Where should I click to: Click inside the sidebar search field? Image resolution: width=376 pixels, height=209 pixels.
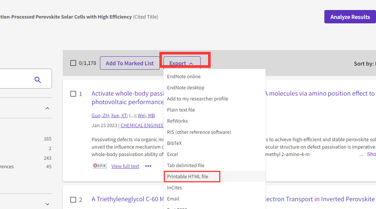click(x=15, y=79)
